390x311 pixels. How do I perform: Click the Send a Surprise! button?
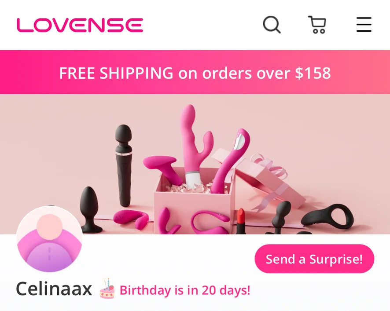pos(314,259)
